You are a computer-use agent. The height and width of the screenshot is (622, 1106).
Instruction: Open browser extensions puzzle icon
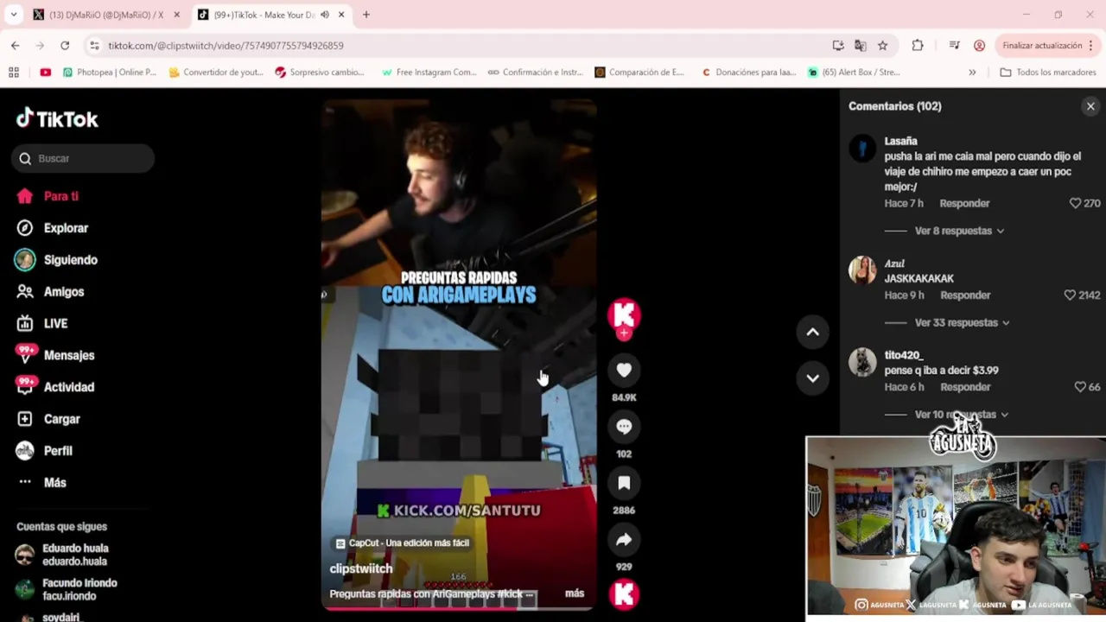pyautogui.click(x=918, y=45)
